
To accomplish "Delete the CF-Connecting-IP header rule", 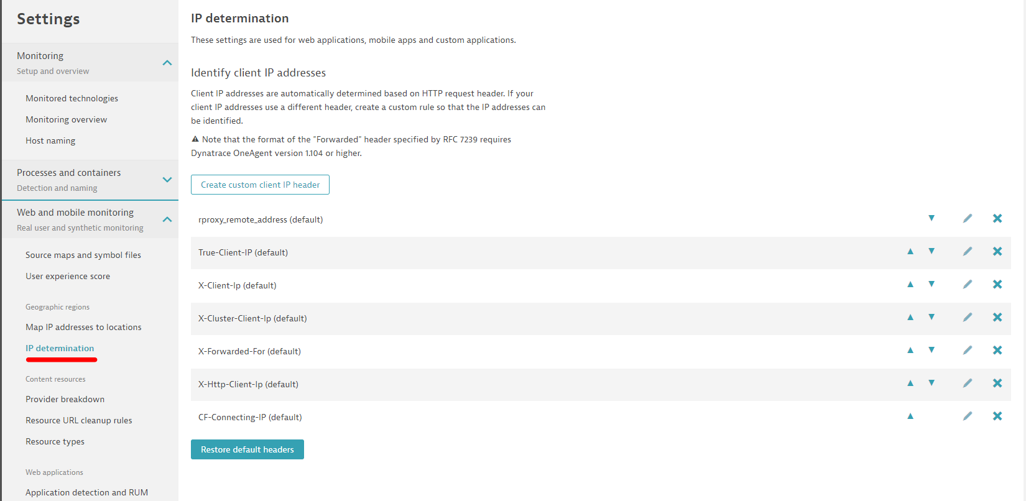I will point(997,416).
